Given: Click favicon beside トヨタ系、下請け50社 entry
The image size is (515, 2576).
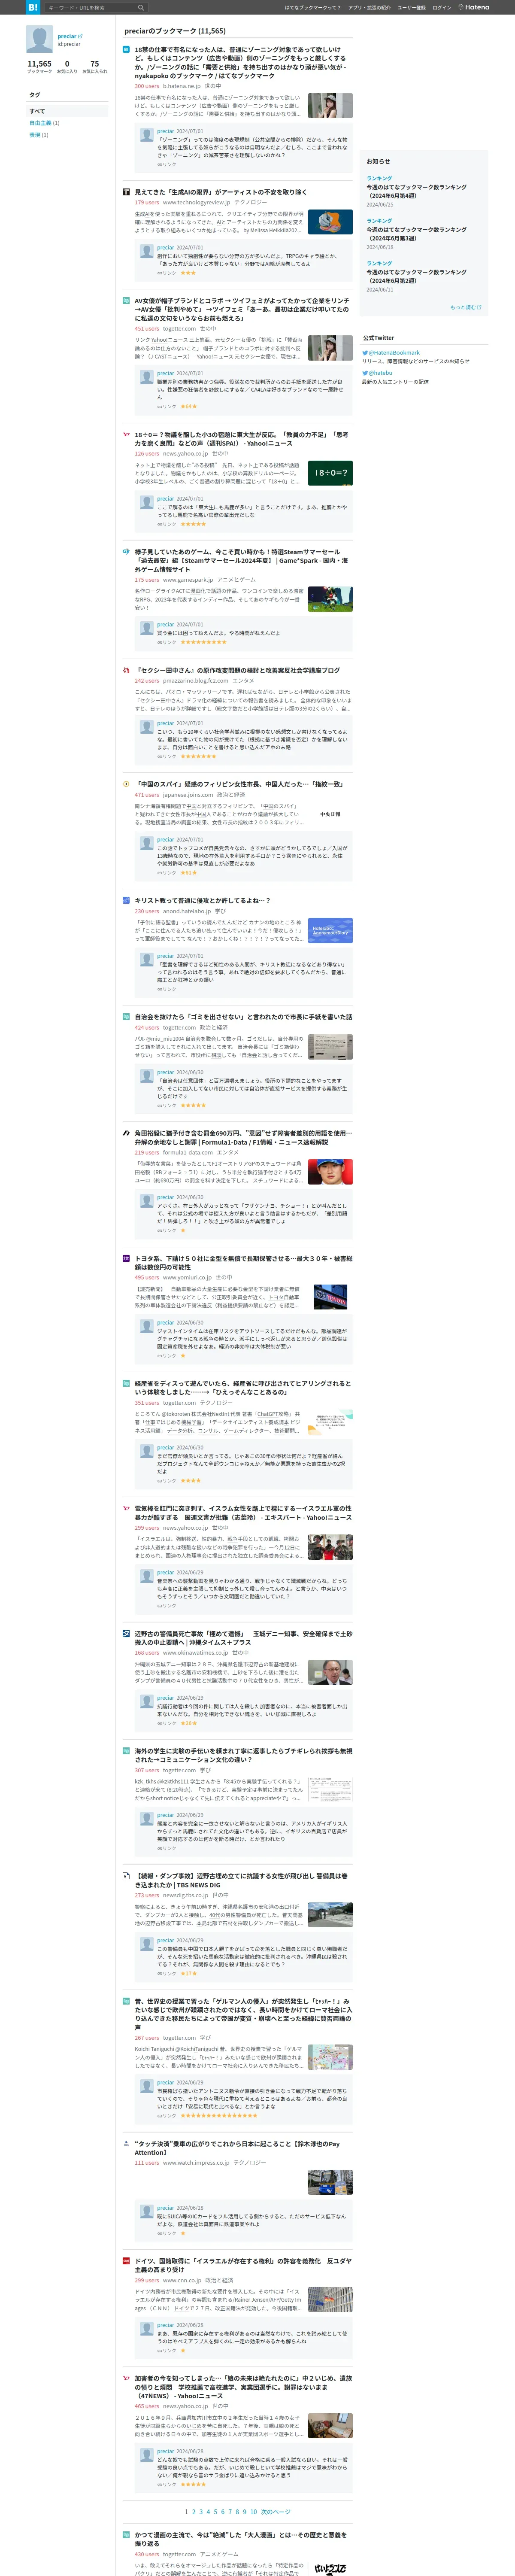Looking at the screenshot, I should (126, 1258).
